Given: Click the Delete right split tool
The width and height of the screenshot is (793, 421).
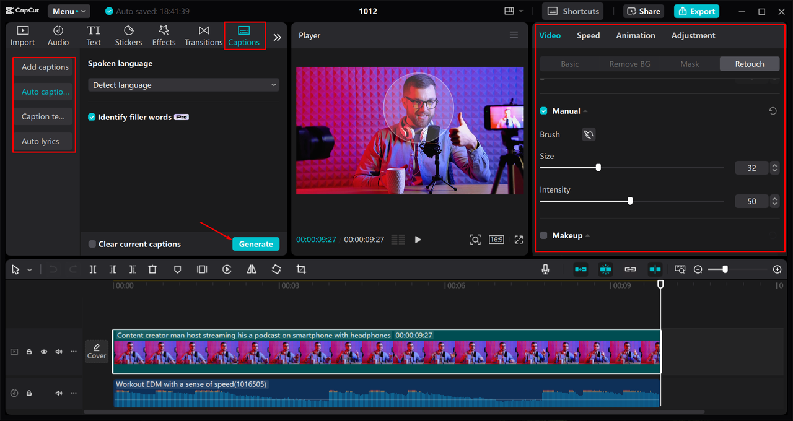Looking at the screenshot, I should 133,269.
